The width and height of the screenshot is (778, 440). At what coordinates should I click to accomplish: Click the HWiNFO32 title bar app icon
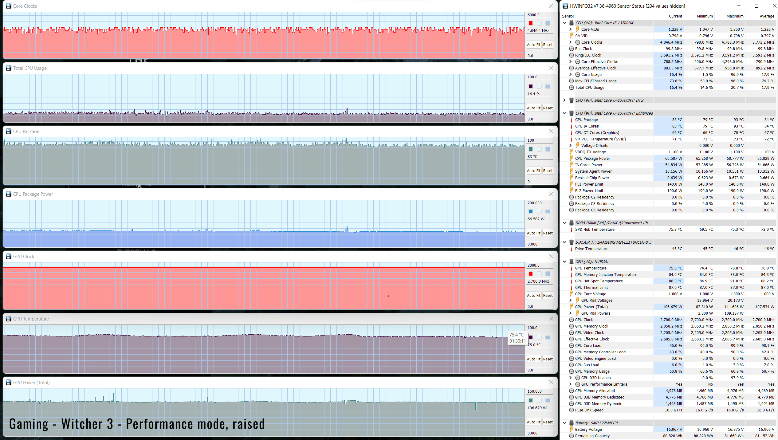pyautogui.click(x=565, y=6)
